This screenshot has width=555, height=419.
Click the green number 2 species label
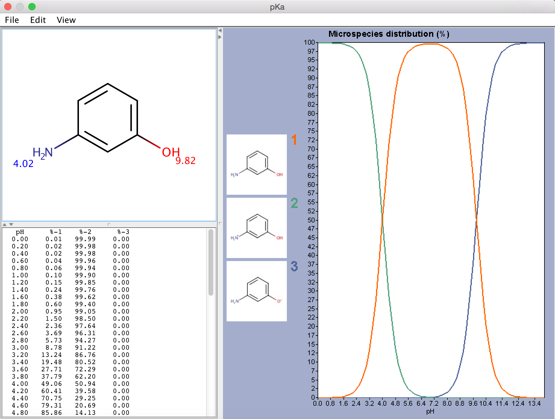click(294, 203)
